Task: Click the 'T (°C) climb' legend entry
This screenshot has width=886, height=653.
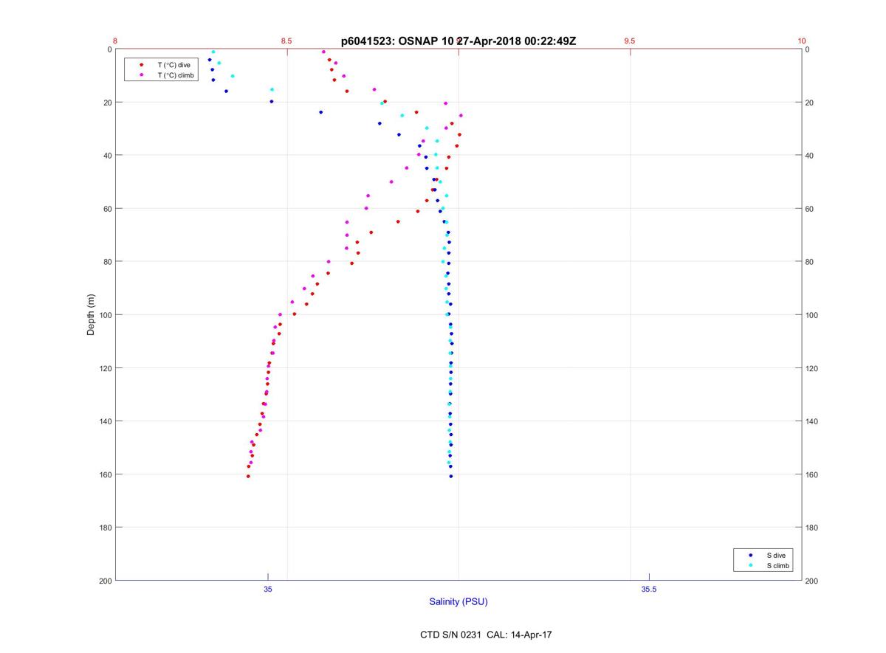Action: coord(176,75)
